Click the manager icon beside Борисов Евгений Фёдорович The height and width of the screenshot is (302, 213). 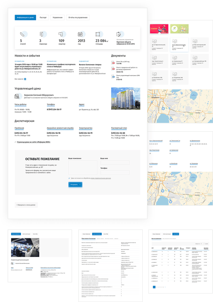click(17, 96)
